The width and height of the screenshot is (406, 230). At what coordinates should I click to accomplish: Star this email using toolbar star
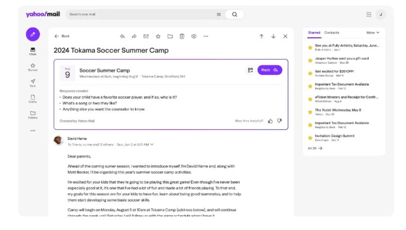158,36
